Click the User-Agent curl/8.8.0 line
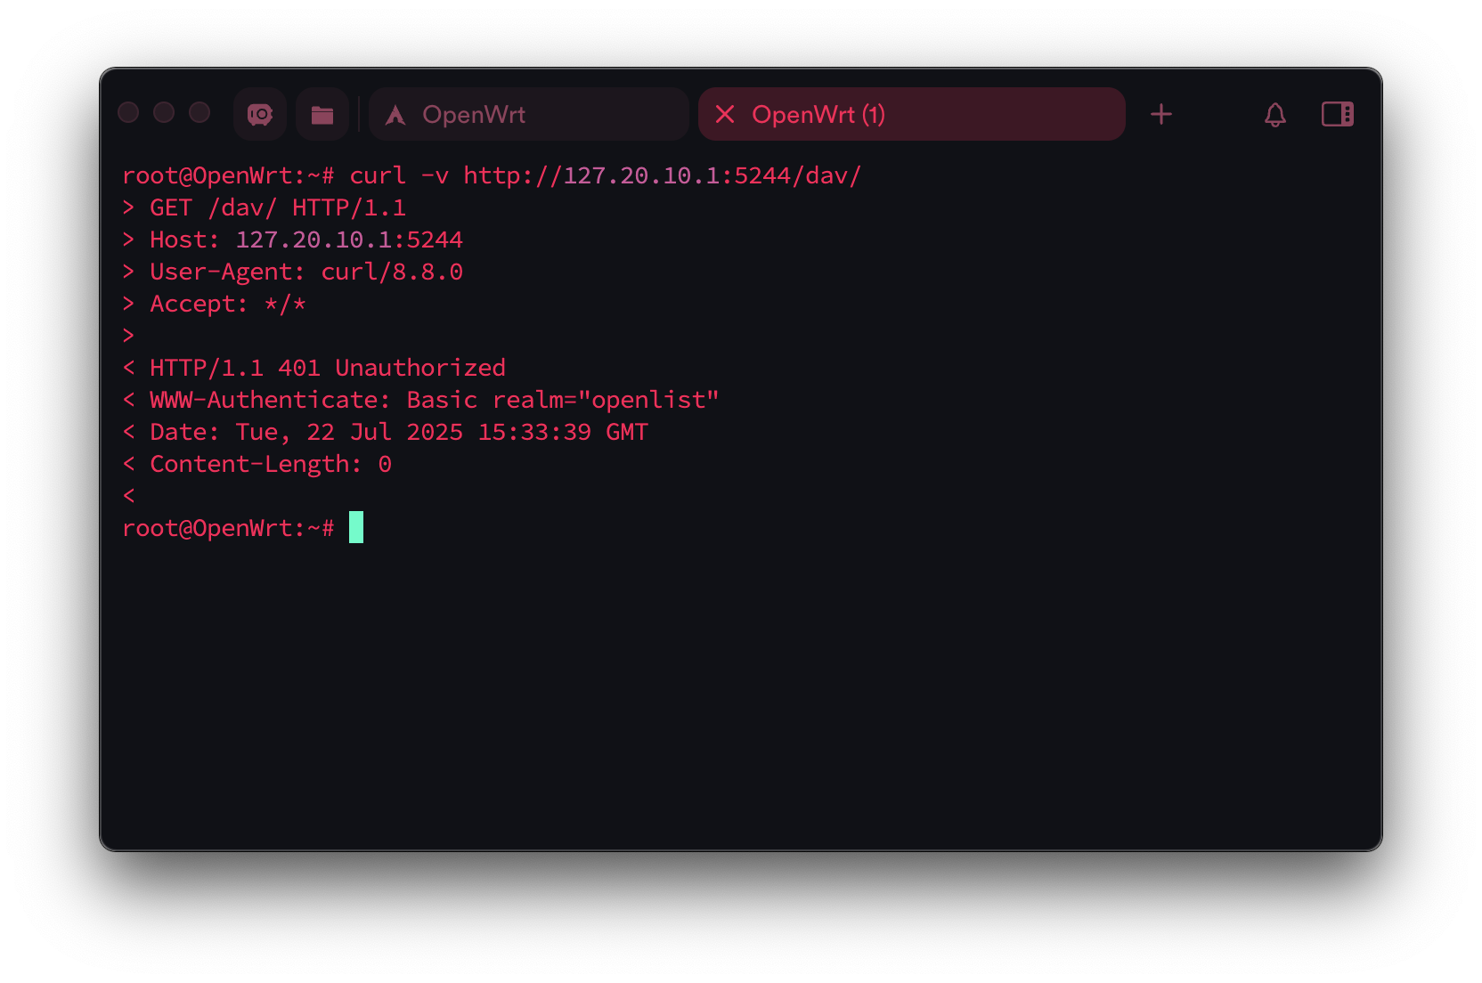The height and width of the screenshot is (983, 1482). tap(292, 272)
